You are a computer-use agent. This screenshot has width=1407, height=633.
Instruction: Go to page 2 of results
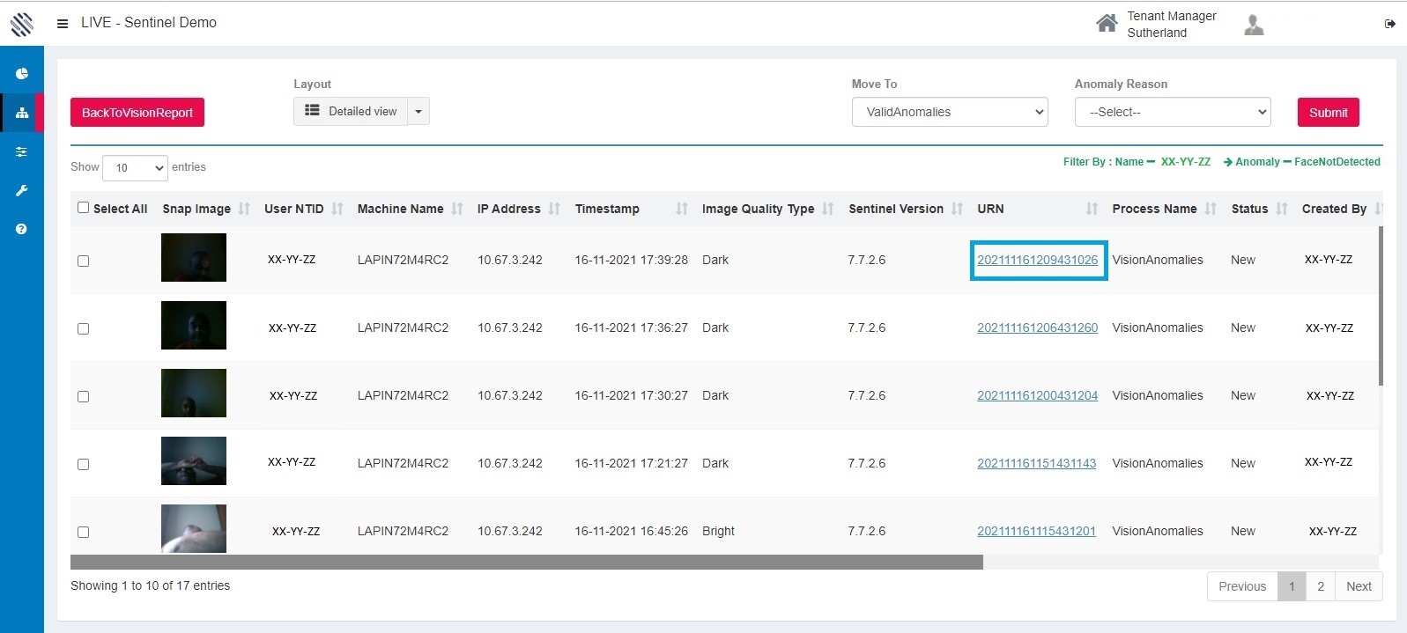coord(1320,586)
